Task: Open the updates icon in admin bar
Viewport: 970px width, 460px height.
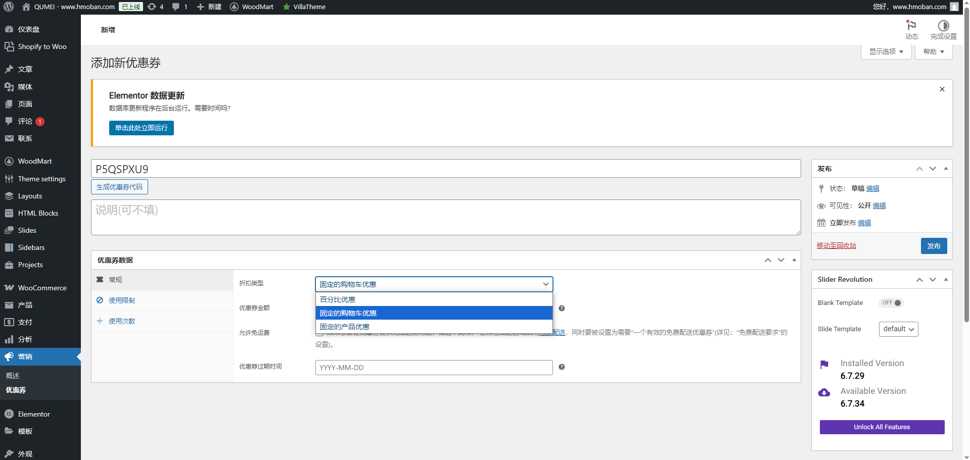Action: pos(155,7)
